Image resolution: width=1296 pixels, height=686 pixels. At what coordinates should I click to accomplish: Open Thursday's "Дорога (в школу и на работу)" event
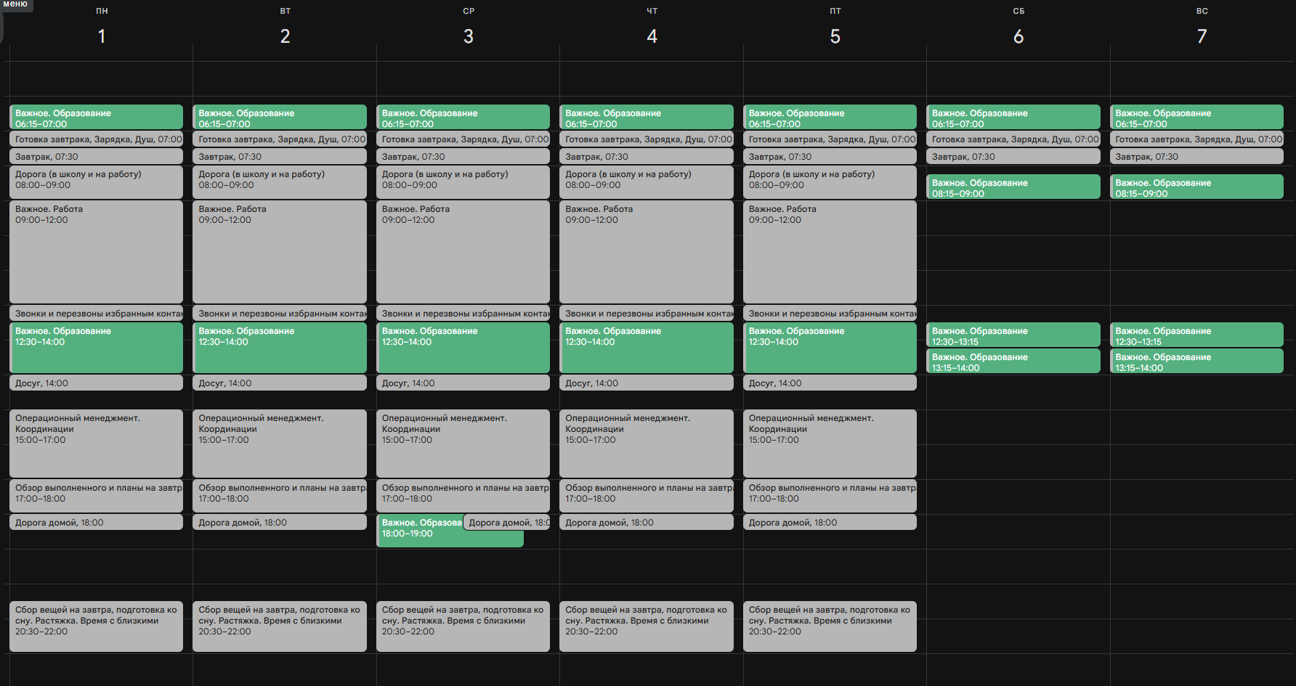click(x=646, y=181)
